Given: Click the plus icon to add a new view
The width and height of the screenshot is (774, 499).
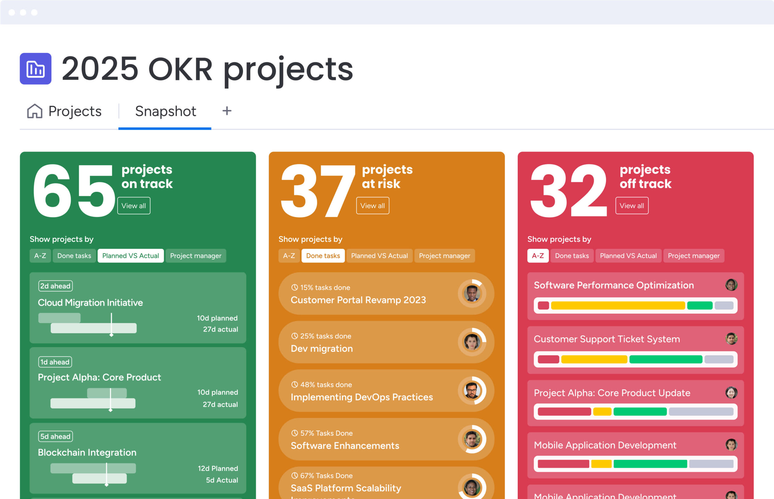Looking at the screenshot, I should [227, 111].
